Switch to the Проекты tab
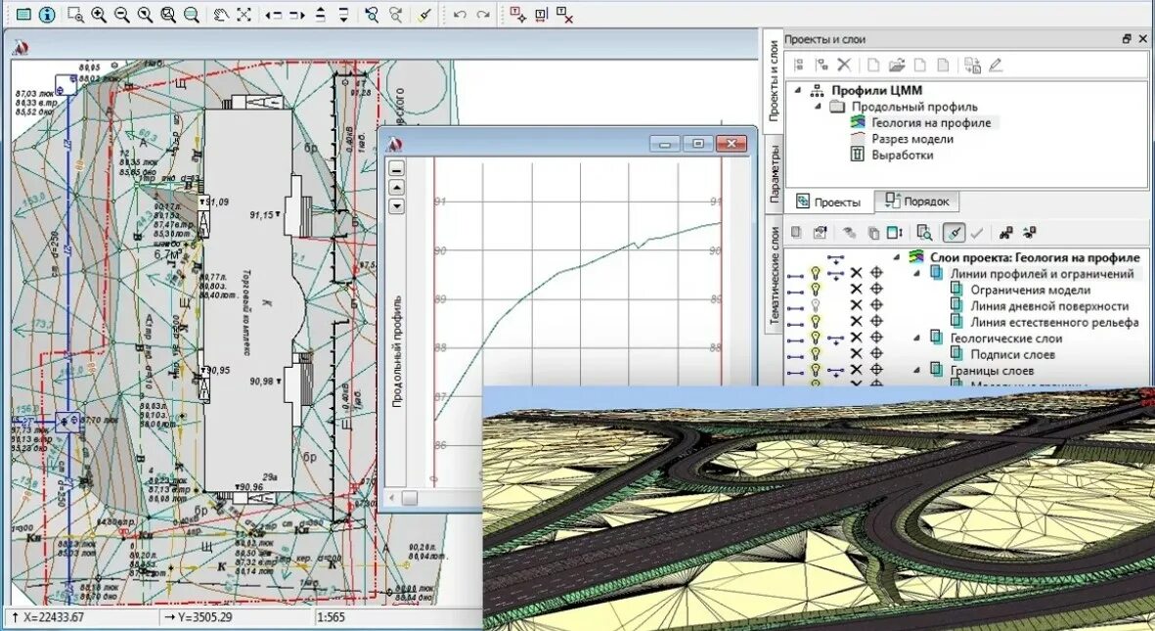Viewport: 1155px width, 631px height. pyautogui.click(x=828, y=202)
